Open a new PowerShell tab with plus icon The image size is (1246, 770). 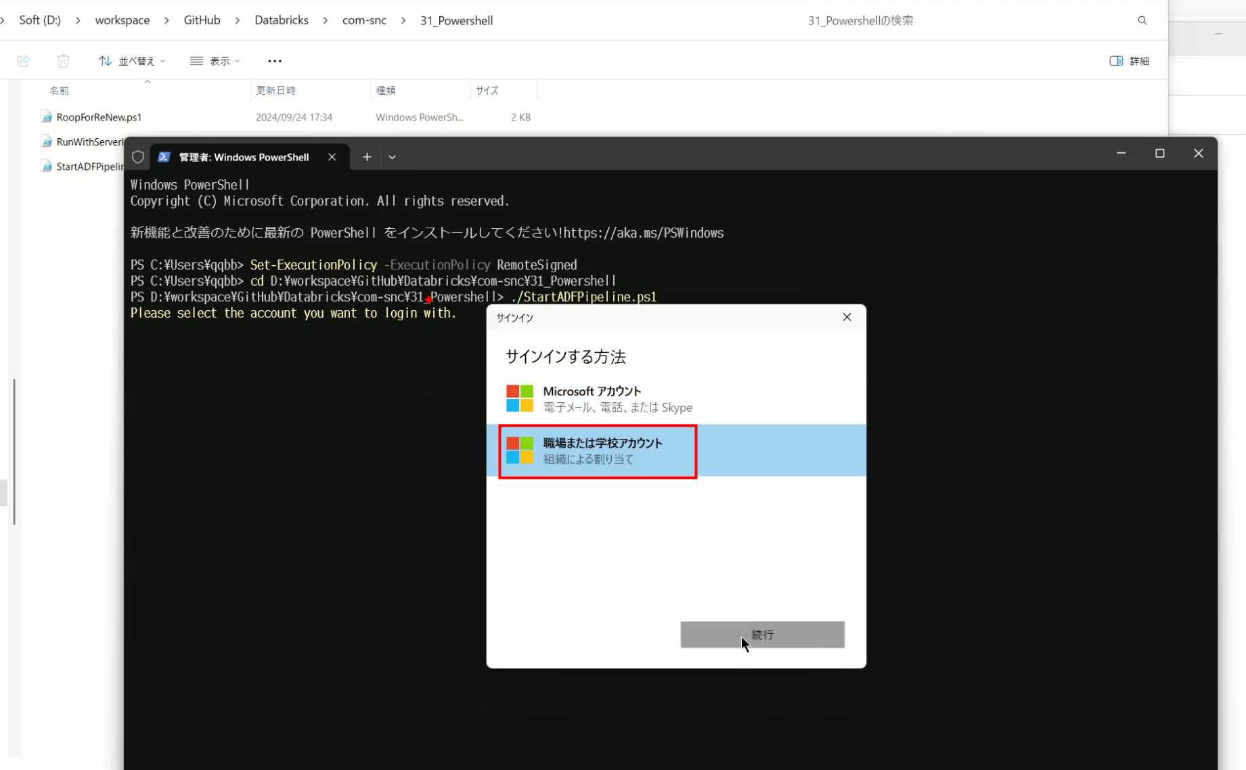pos(367,157)
